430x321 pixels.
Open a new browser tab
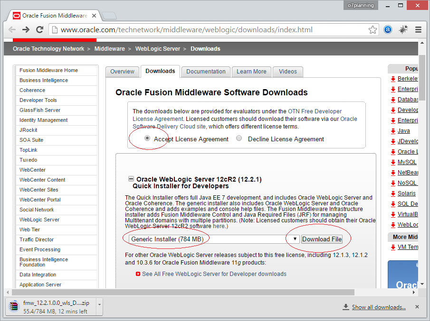coord(109,16)
